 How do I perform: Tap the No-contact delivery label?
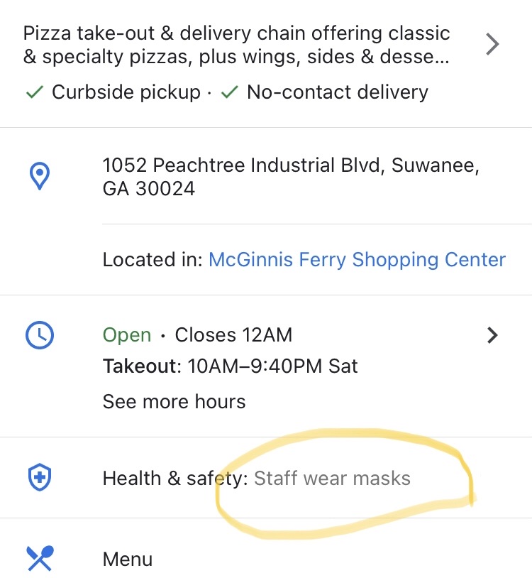(337, 92)
